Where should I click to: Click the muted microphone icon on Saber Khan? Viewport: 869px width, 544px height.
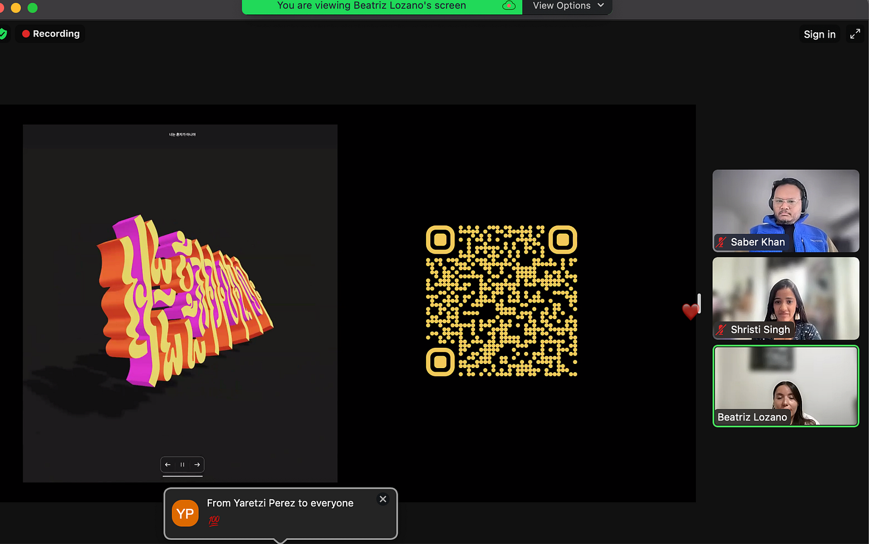721,242
